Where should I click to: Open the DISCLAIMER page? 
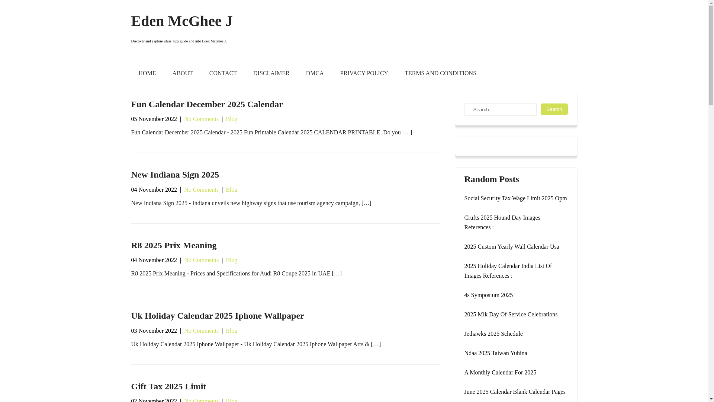(271, 73)
